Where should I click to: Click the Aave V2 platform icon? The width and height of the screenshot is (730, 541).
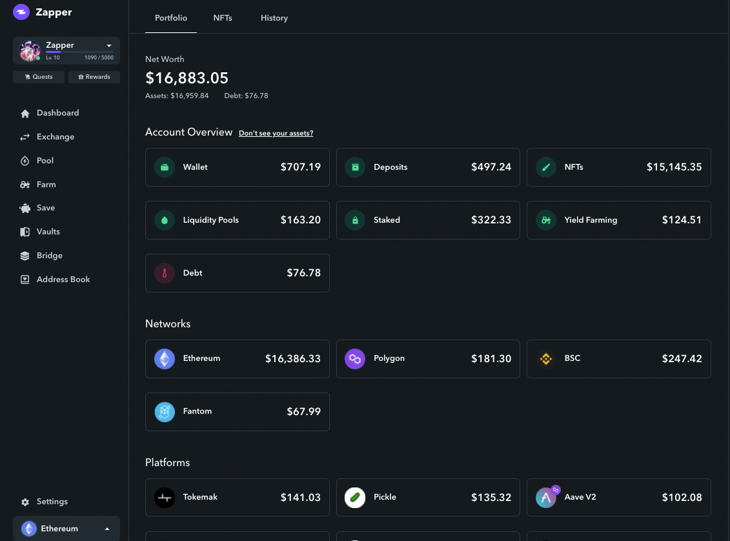pyautogui.click(x=545, y=498)
